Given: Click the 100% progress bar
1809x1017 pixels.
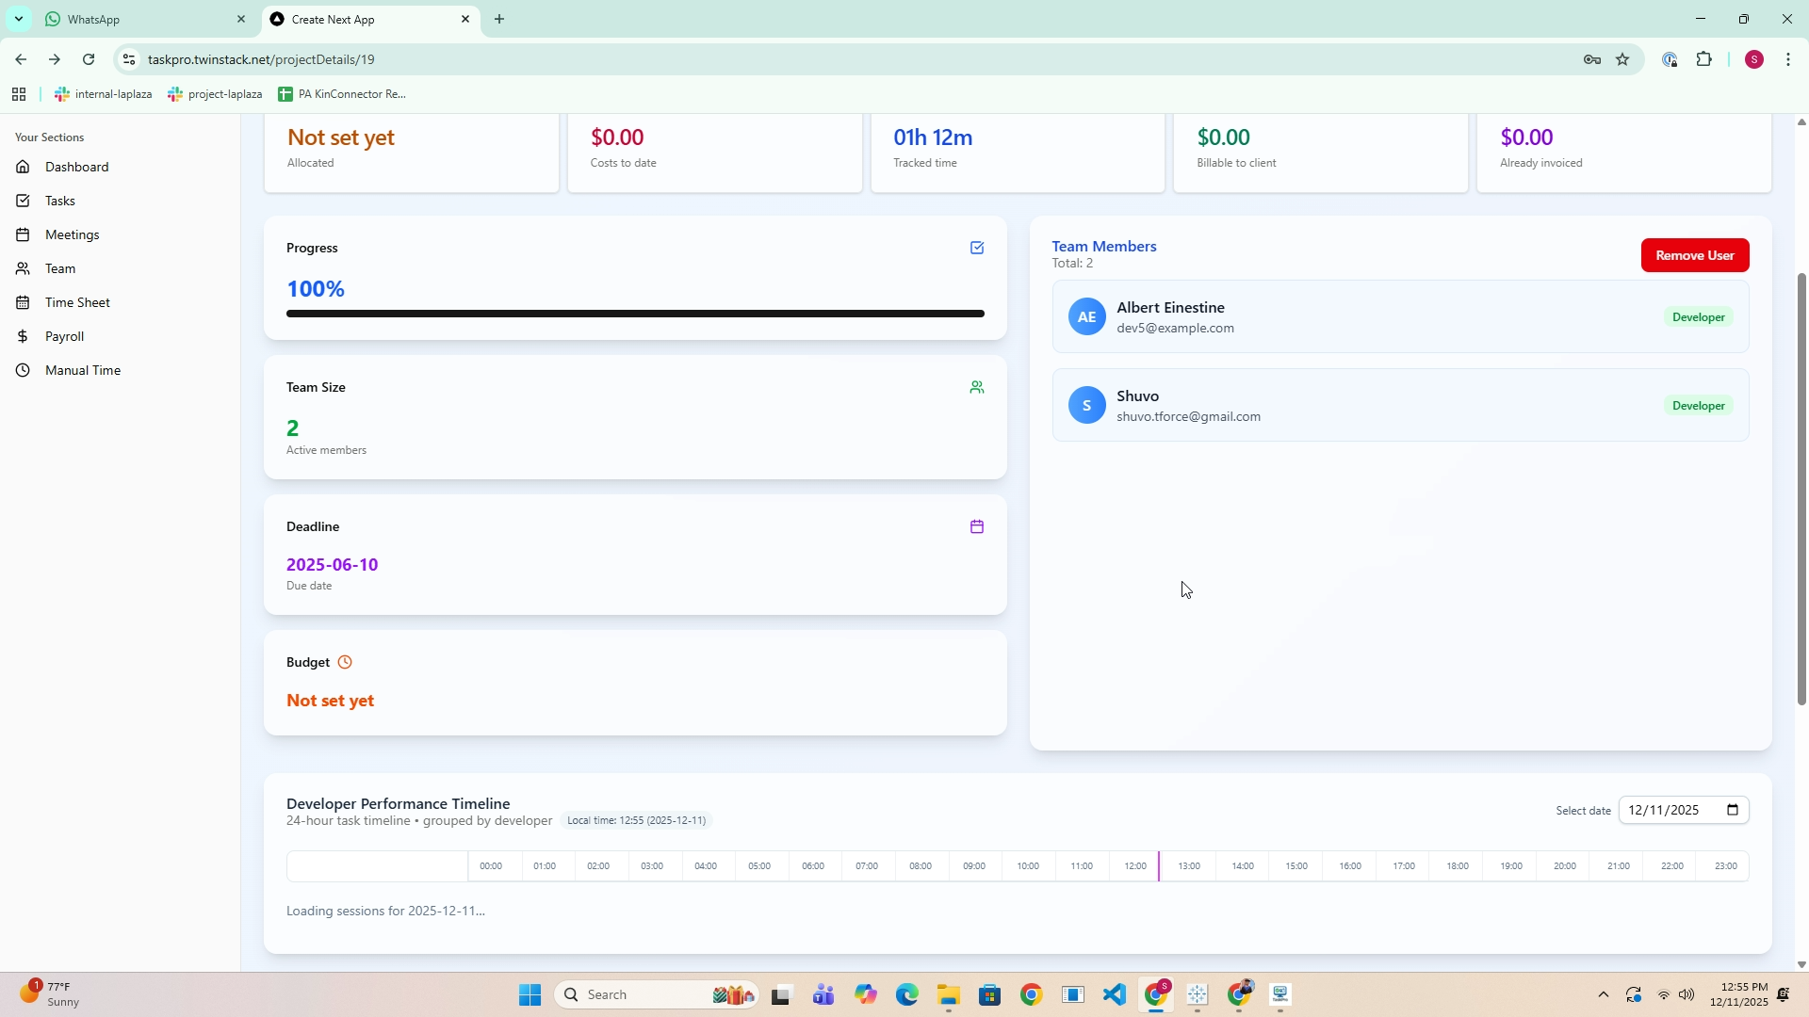Looking at the screenshot, I should coord(635,314).
